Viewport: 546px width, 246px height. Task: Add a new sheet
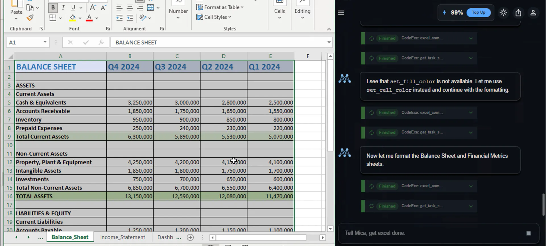[190, 237]
